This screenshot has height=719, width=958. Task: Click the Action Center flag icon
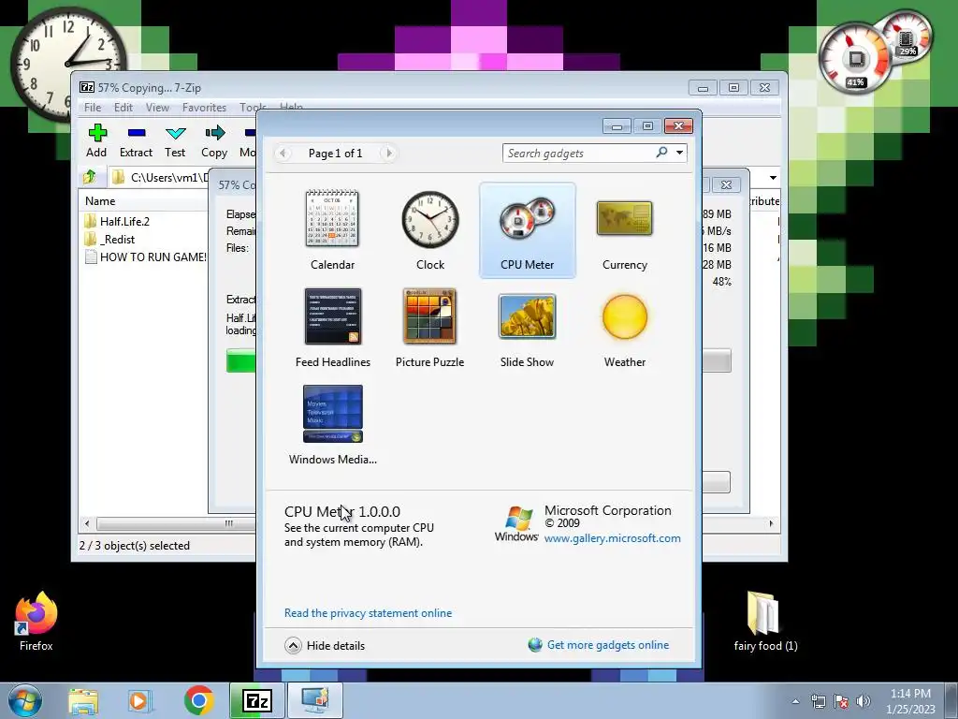click(x=841, y=701)
